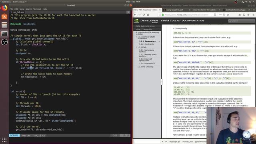
Task: Bookmark this page with star icon
Action: 228,15
